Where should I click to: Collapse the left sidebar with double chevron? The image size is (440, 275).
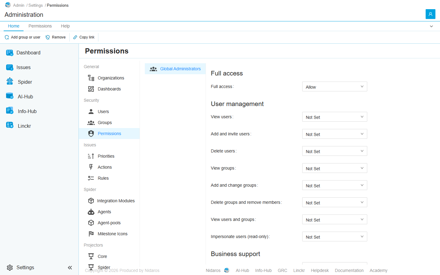coord(70,268)
